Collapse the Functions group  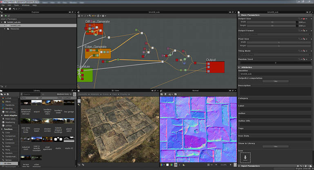[2, 129]
